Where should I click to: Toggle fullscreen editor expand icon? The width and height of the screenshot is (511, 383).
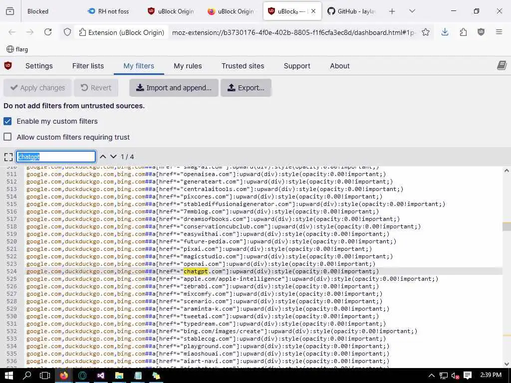pos(8,157)
